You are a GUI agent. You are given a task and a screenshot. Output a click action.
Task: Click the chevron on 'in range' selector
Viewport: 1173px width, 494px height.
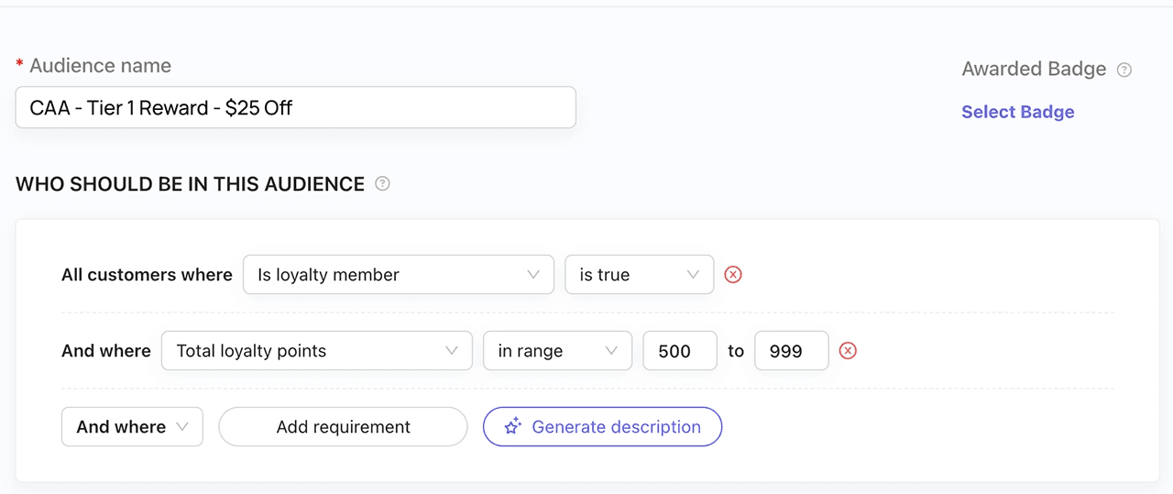(611, 350)
